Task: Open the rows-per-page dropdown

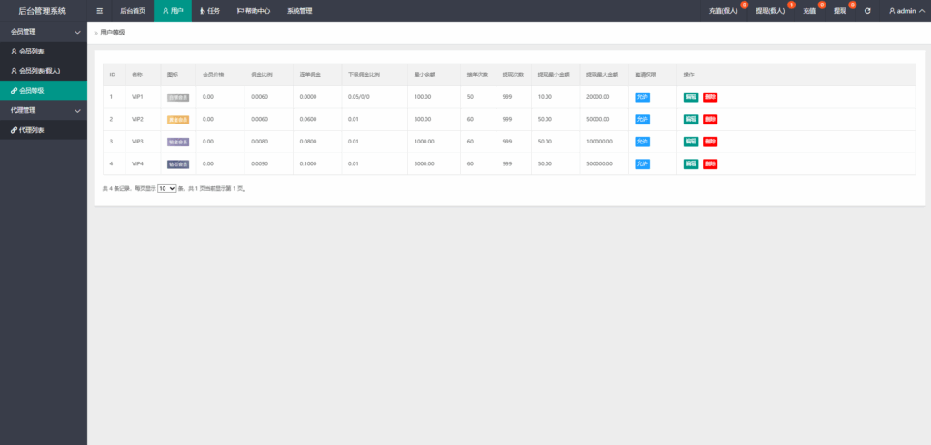Action: click(166, 188)
